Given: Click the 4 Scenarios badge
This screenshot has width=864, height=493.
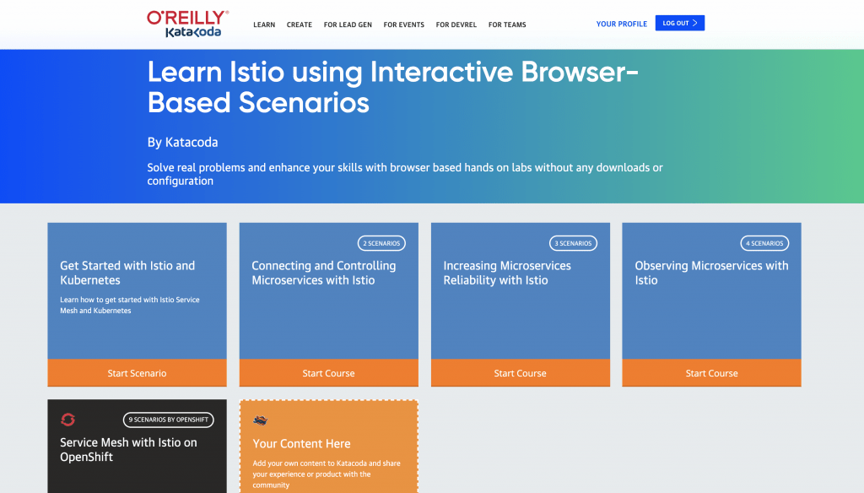Looking at the screenshot, I should tap(764, 243).
